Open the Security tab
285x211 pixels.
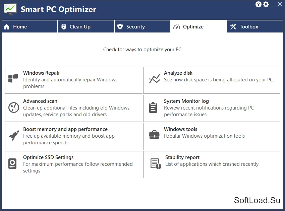(x=142, y=26)
